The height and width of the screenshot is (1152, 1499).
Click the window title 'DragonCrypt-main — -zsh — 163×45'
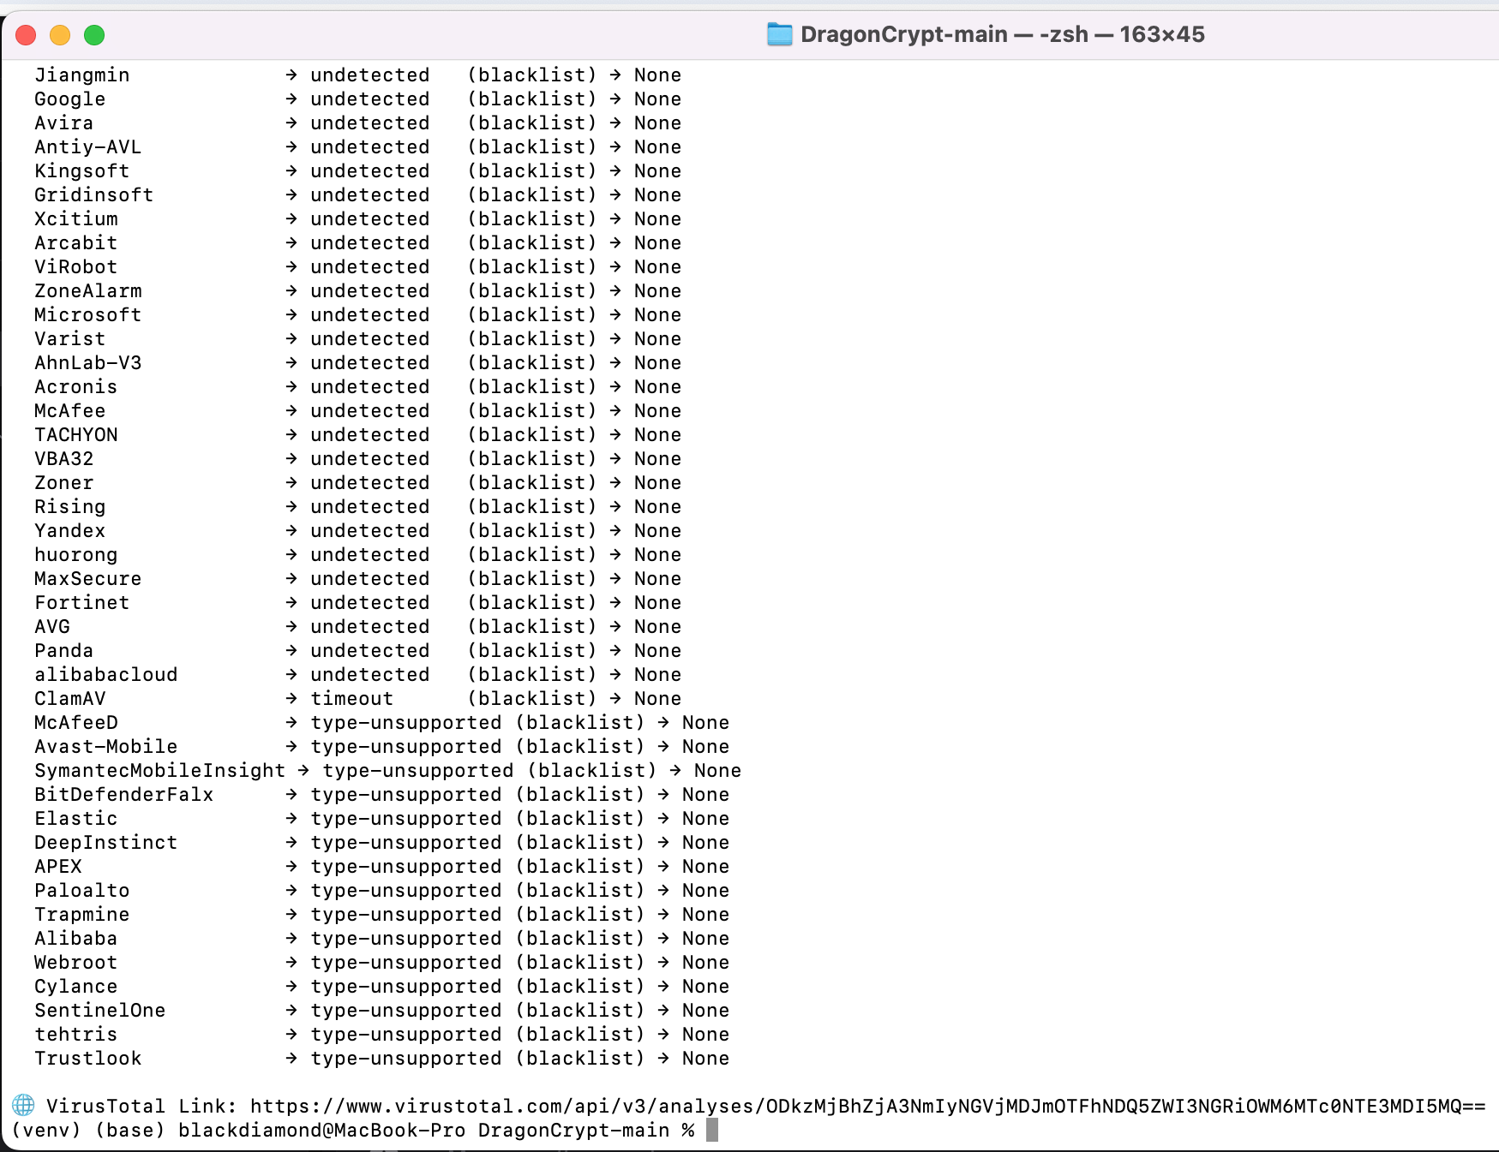(x=1003, y=34)
